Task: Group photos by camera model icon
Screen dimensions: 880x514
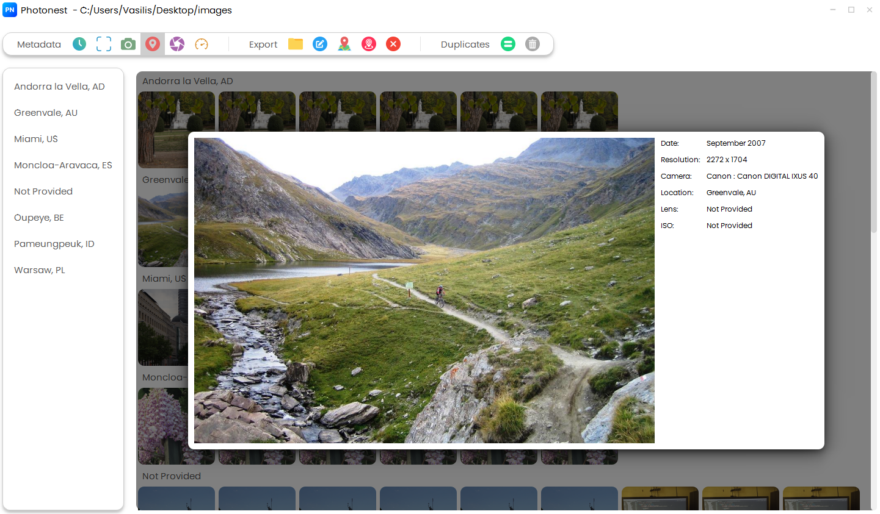Action: pyautogui.click(x=128, y=43)
